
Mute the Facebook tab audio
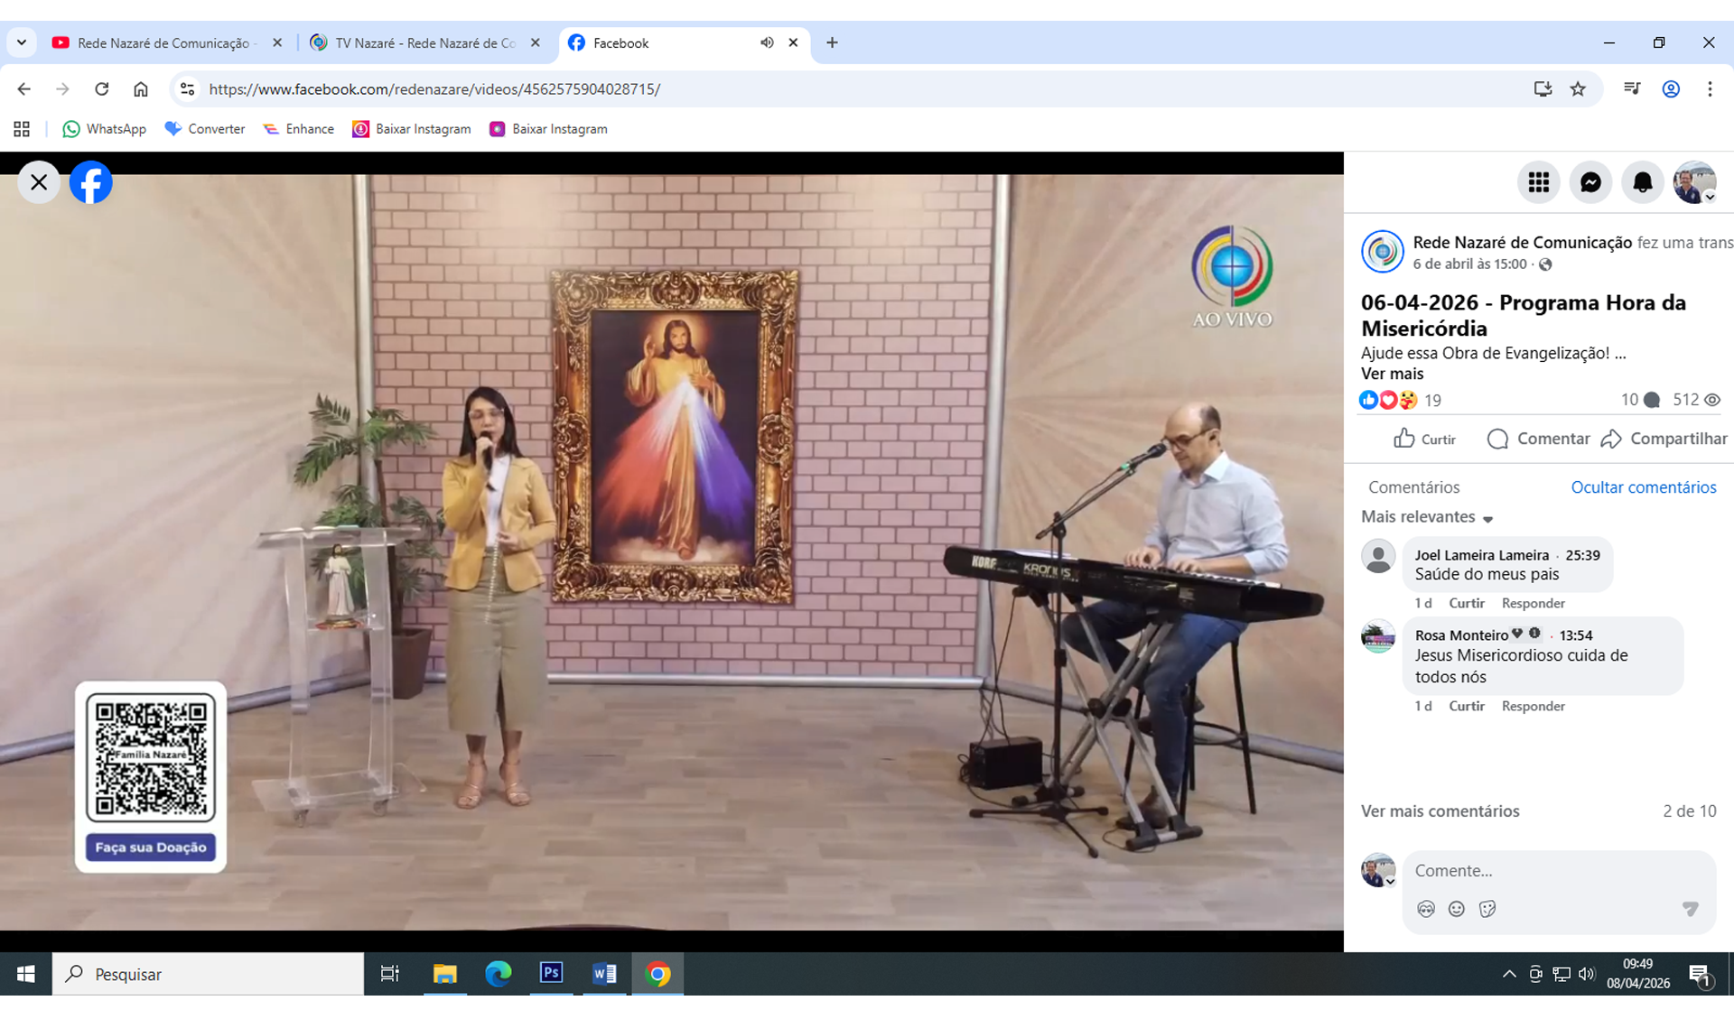tap(767, 42)
